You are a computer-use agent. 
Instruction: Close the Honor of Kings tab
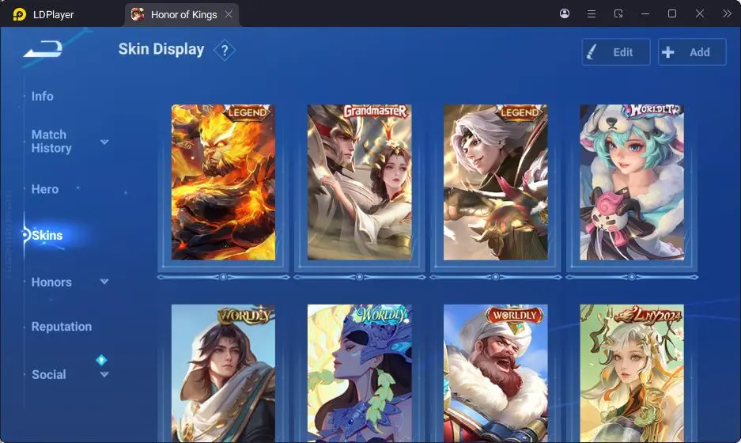(229, 15)
